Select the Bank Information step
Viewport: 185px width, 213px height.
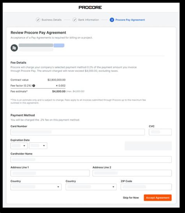(88, 20)
